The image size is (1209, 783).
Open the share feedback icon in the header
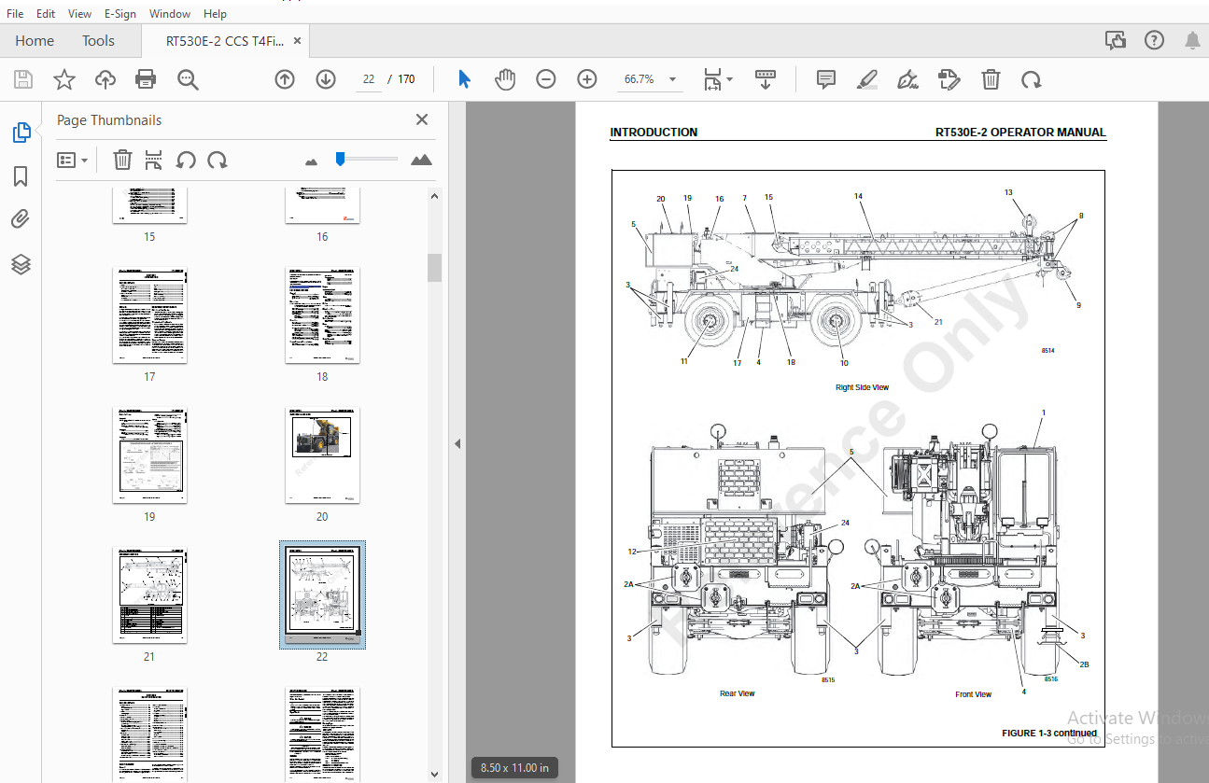1115,40
